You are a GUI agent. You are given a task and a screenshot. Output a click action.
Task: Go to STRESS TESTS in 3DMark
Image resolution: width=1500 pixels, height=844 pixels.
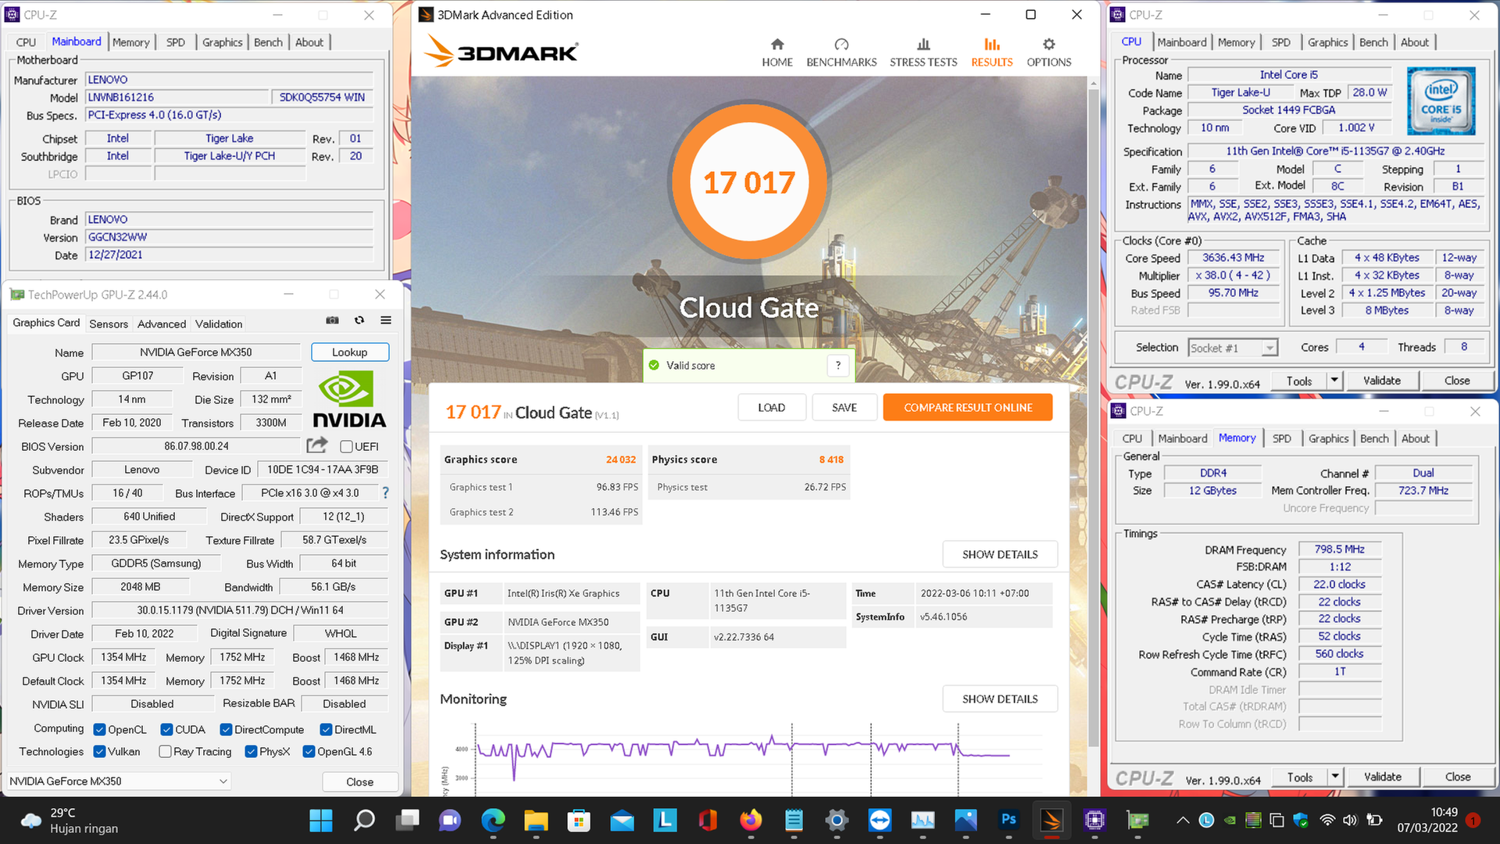(x=923, y=52)
